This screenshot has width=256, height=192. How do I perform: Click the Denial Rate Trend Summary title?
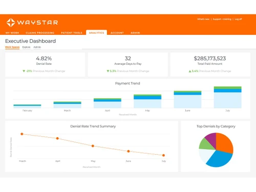click(x=93, y=126)
